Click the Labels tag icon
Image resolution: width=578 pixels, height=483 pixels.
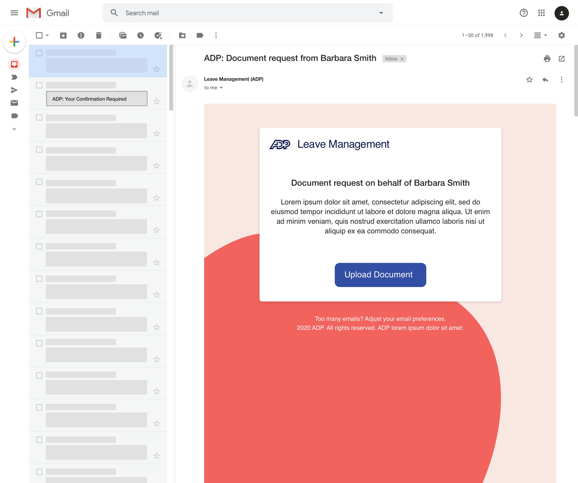200,35
